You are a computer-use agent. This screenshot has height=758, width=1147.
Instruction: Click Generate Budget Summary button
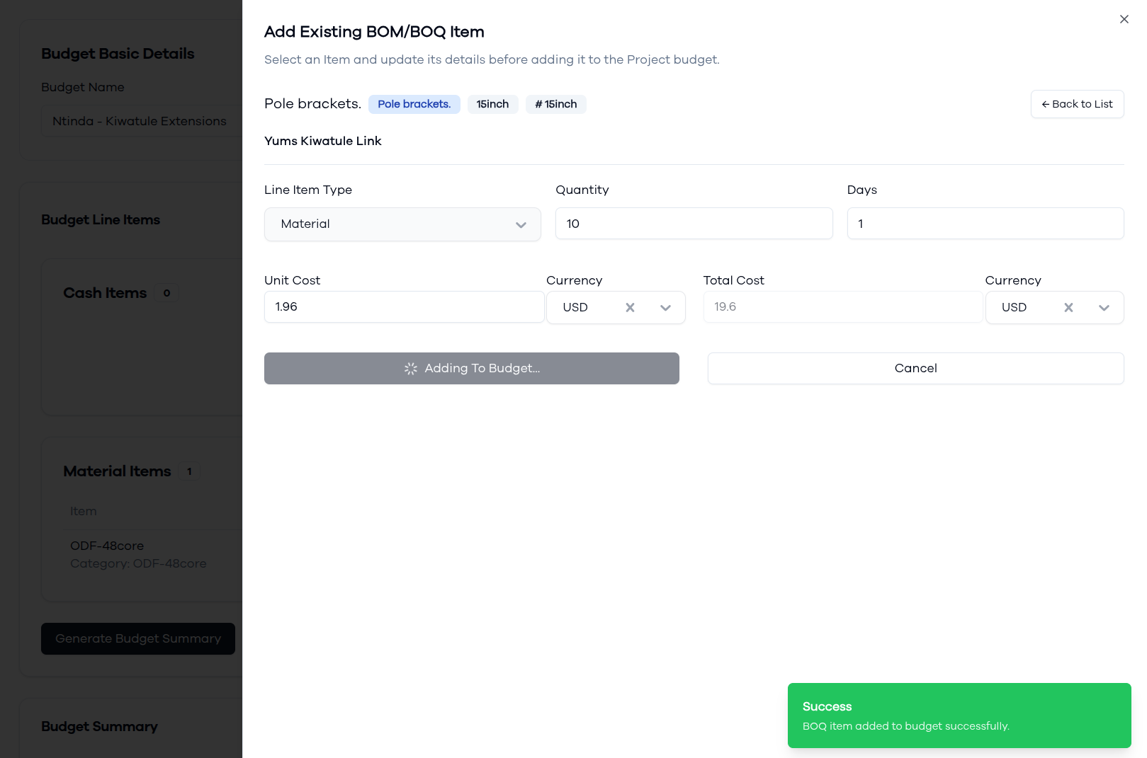pos(137,638)
